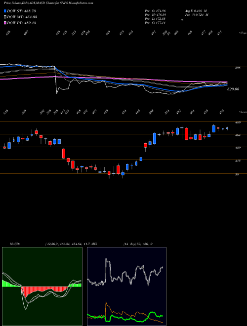
Task: Click the Pre O: 474.96 value
Action: click(x=155, y=10)
